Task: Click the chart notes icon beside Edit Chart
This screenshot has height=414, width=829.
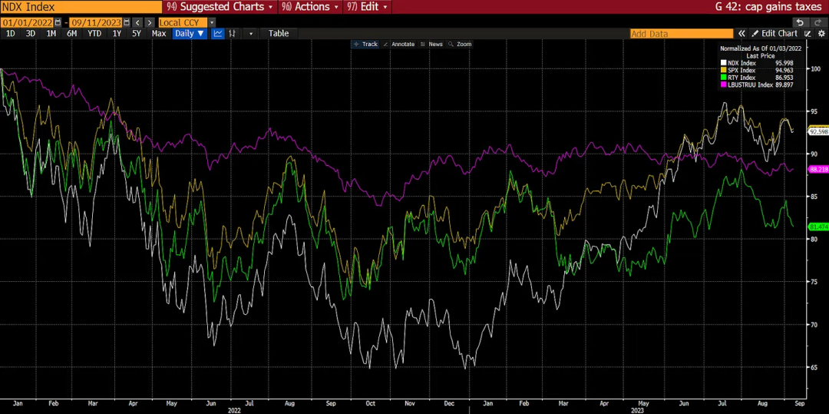Action: (808, 34)
